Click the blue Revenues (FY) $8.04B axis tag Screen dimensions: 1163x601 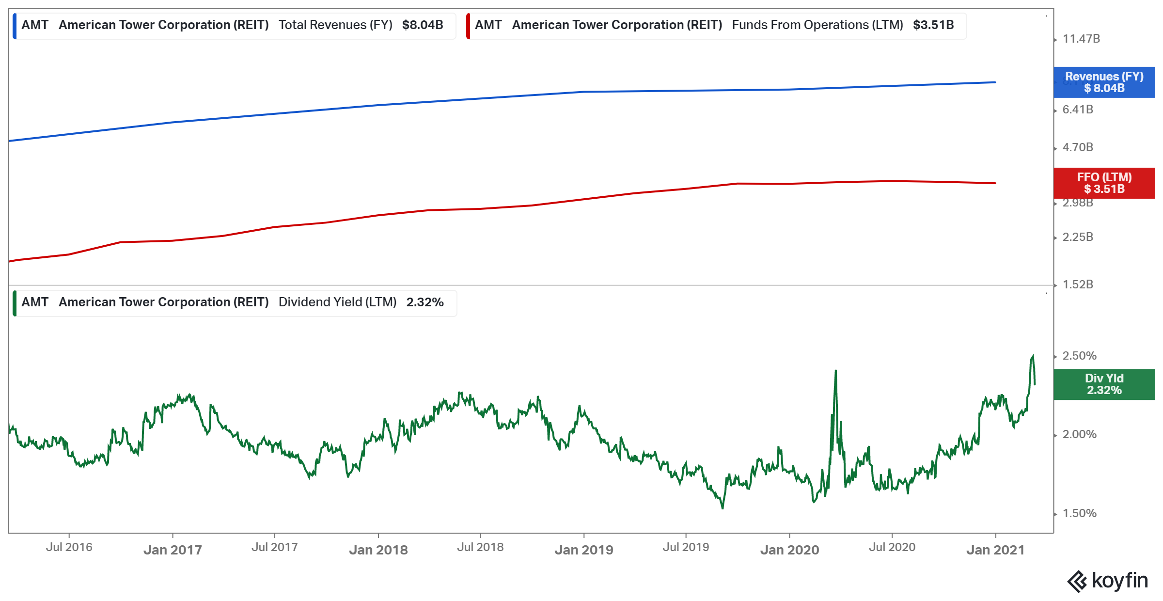1104,82
